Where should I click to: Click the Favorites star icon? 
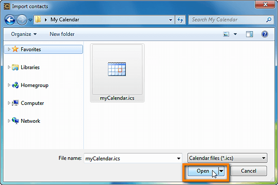[15, 49]
